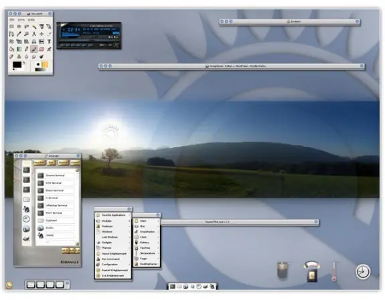This screenshot has width=385, height=300.
Task: Swap foreground and background colors in GIMP
Action: (x=24, y=63)
